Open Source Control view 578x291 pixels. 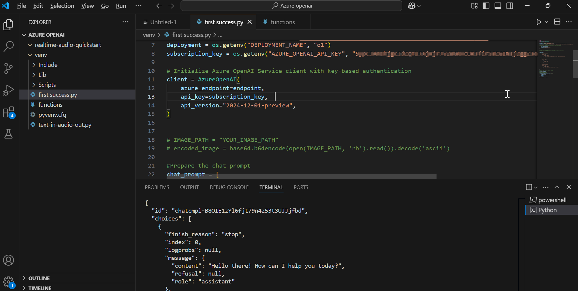(x=8, y=68)
